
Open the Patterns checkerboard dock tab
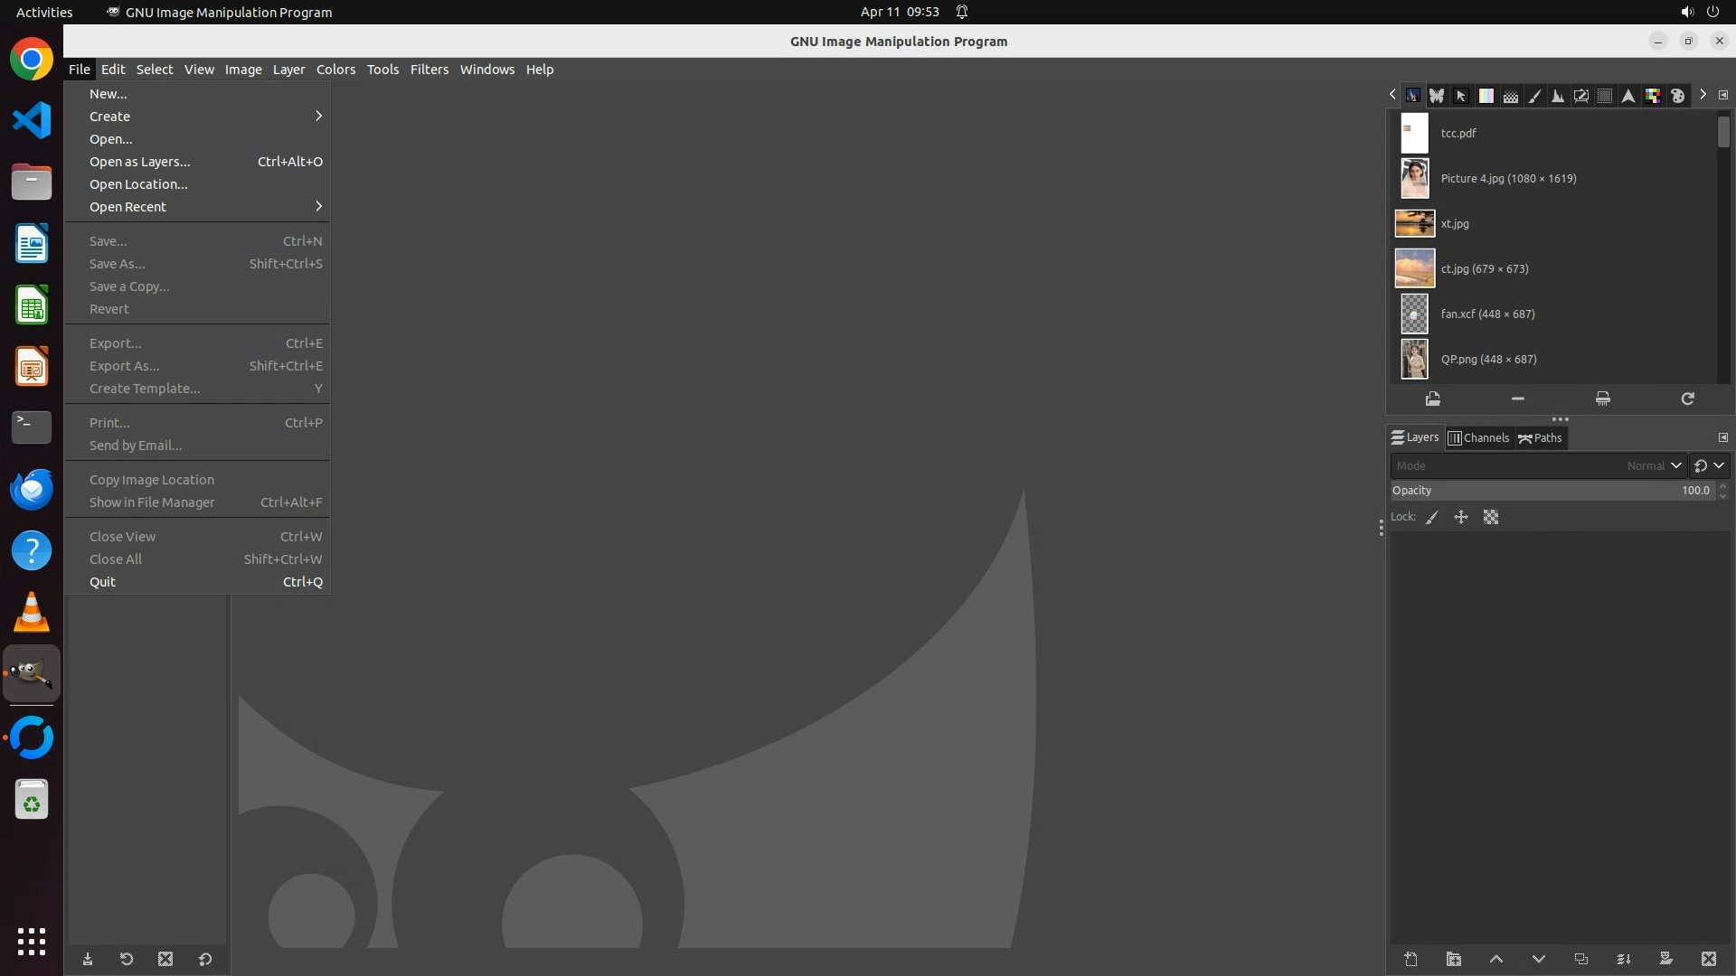(1510, 95)
